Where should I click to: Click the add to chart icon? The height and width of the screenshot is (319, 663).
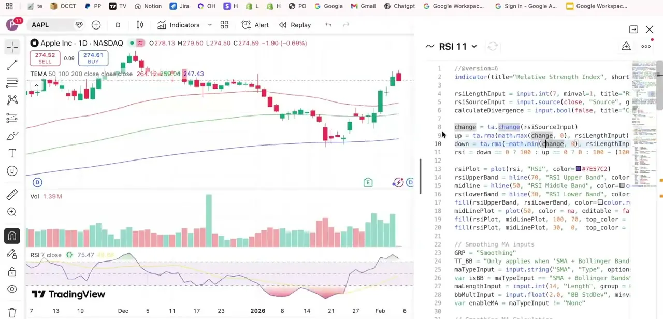click(x=626, y=47)
